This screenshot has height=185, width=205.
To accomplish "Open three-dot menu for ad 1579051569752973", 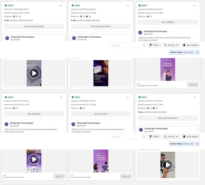I will [61, 6].
